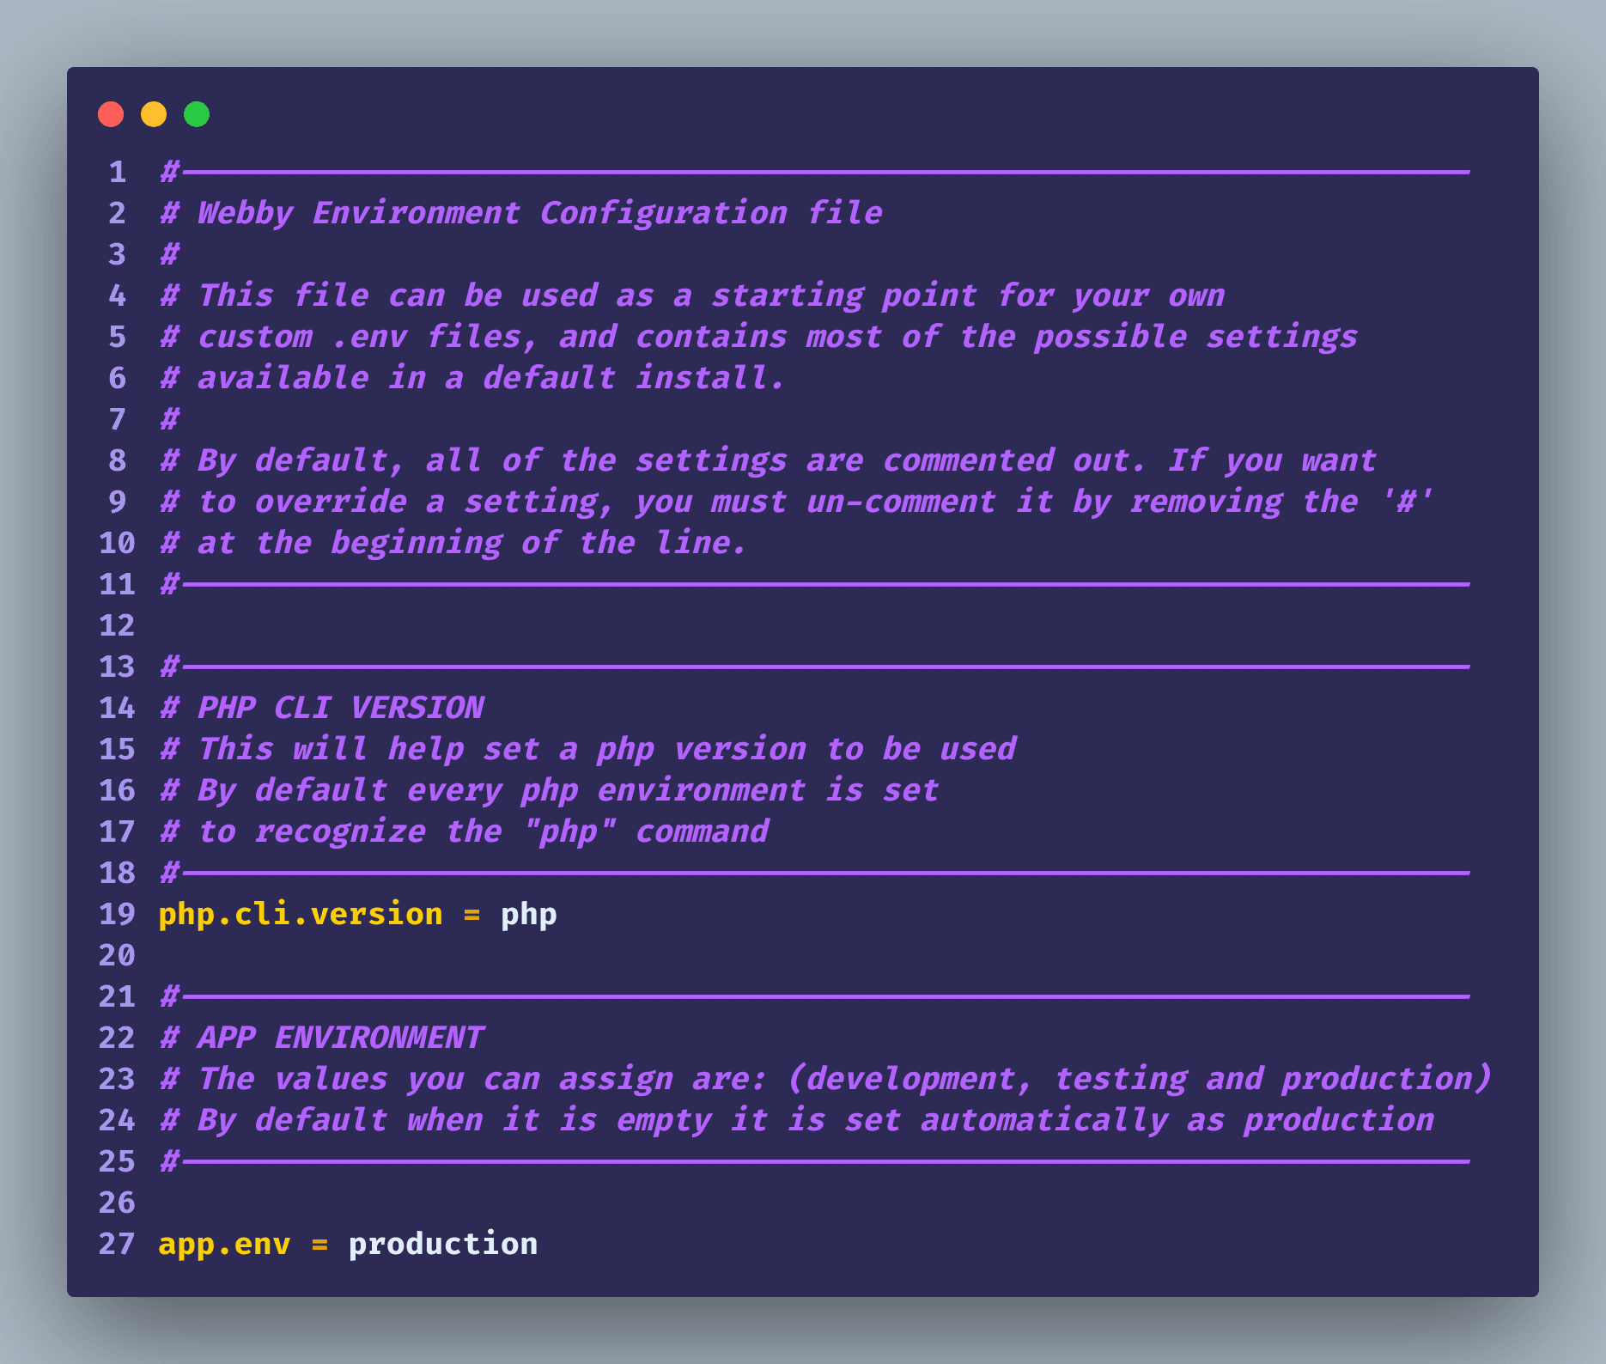Click the 'to override a setting' comment line

coord(797,502)
